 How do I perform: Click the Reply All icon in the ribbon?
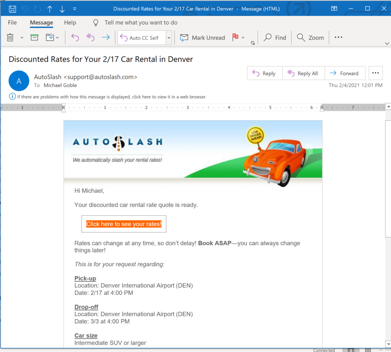tap(90, 37)
